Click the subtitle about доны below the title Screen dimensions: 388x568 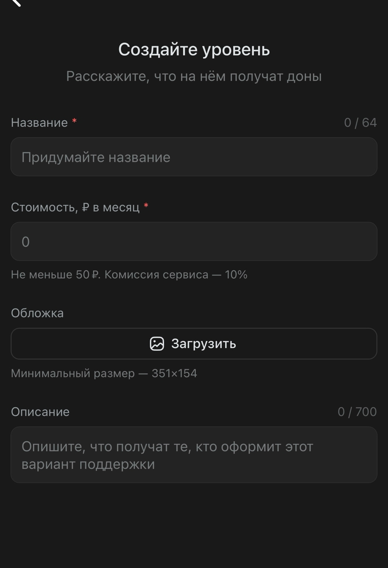click(194, 76)
